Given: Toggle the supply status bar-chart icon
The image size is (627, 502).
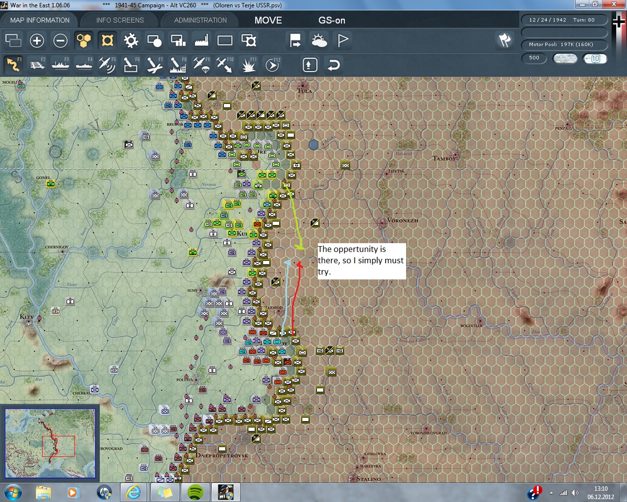Looking at the screenshot, I should tap(178, 40).
